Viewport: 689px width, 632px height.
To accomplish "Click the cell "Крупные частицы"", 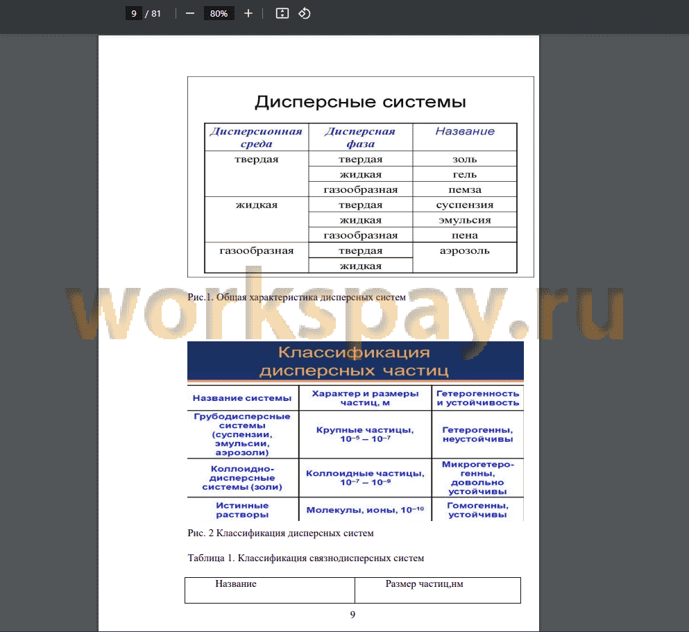I will pyautogui.click(x=365, y=434).
